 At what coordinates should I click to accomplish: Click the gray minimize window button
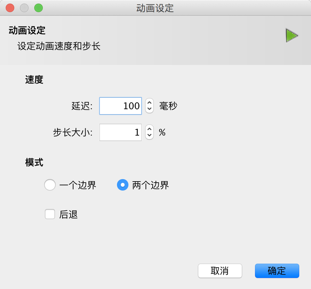tap(24, 8)
